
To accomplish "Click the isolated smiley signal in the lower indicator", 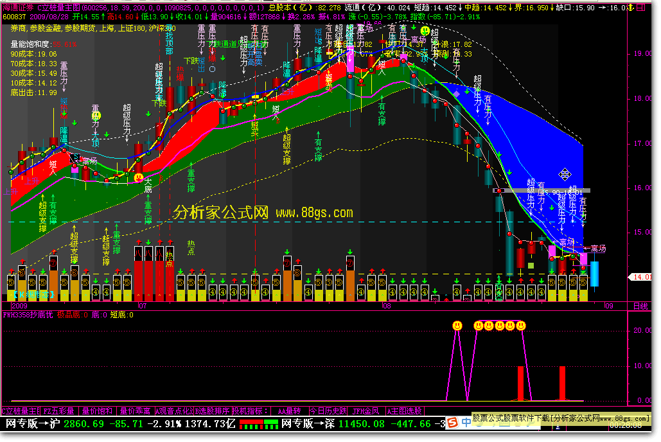I will 457,326.
